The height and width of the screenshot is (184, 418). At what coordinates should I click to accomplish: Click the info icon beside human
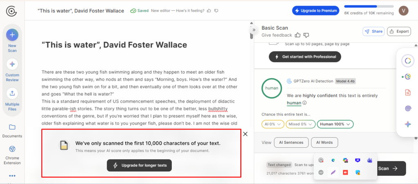(x=305, y=103)
